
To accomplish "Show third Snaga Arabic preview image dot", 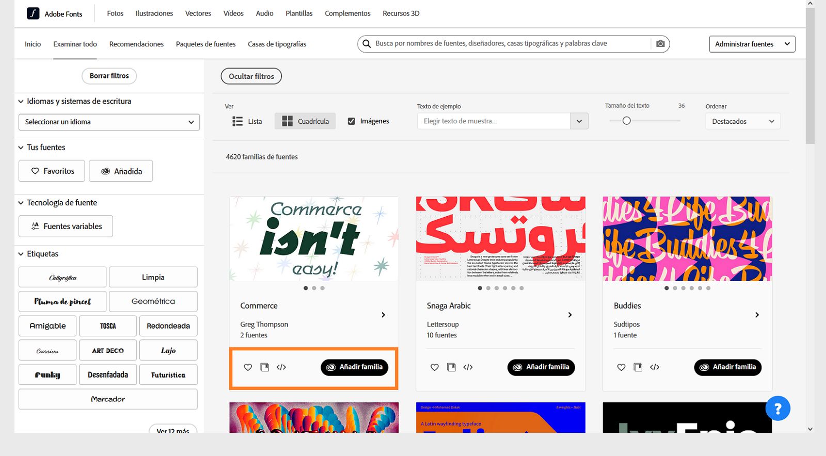I will (x=497, y=288).
